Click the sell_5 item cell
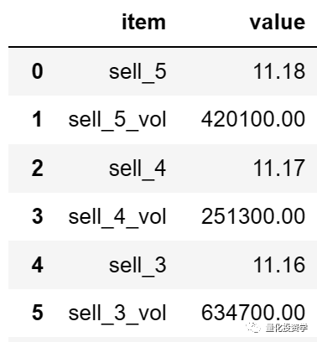Viewport: 317px width, 342px height. (x=138, y=72)
